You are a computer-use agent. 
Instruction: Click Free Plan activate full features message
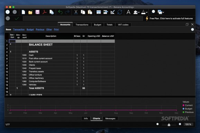coord(171,18)
